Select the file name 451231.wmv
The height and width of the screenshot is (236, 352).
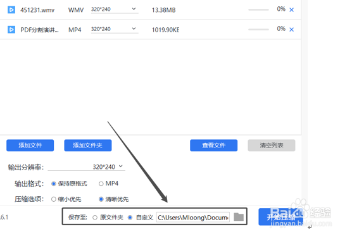click(37, 10)
